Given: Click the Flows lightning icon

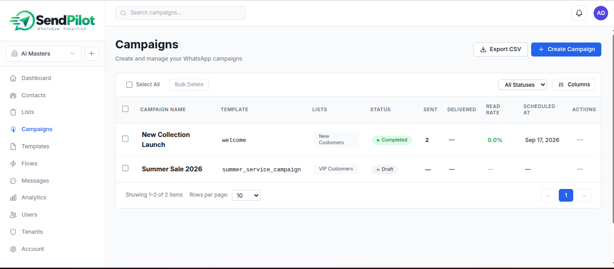Looking at the screenshot, I should pos(13,164).
